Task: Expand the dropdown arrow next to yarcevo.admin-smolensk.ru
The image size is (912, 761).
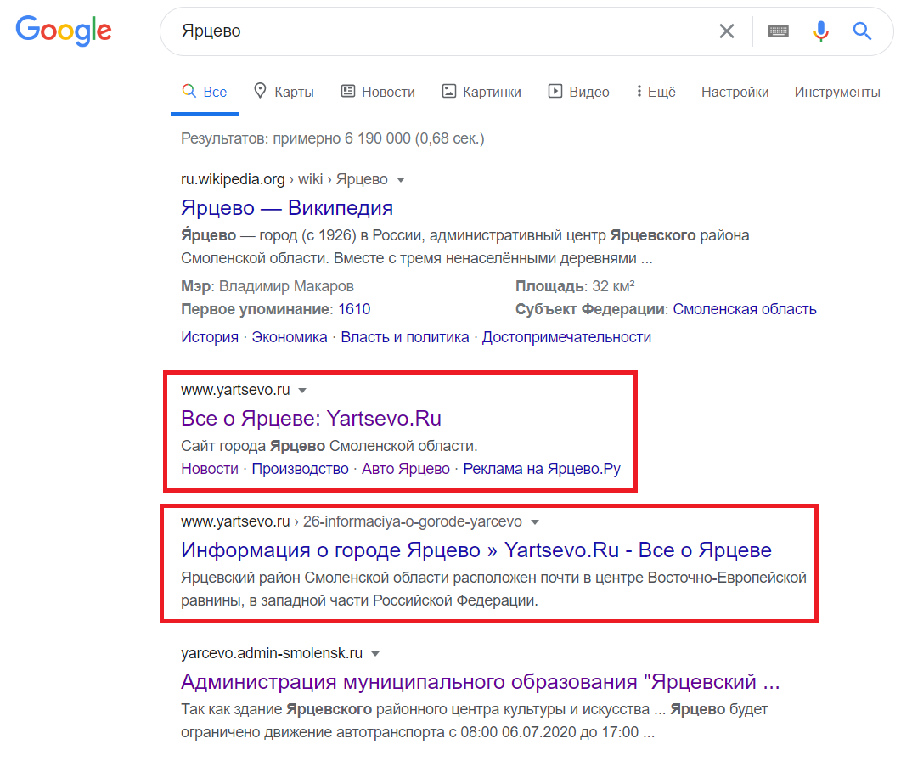Action: (375, 654)
